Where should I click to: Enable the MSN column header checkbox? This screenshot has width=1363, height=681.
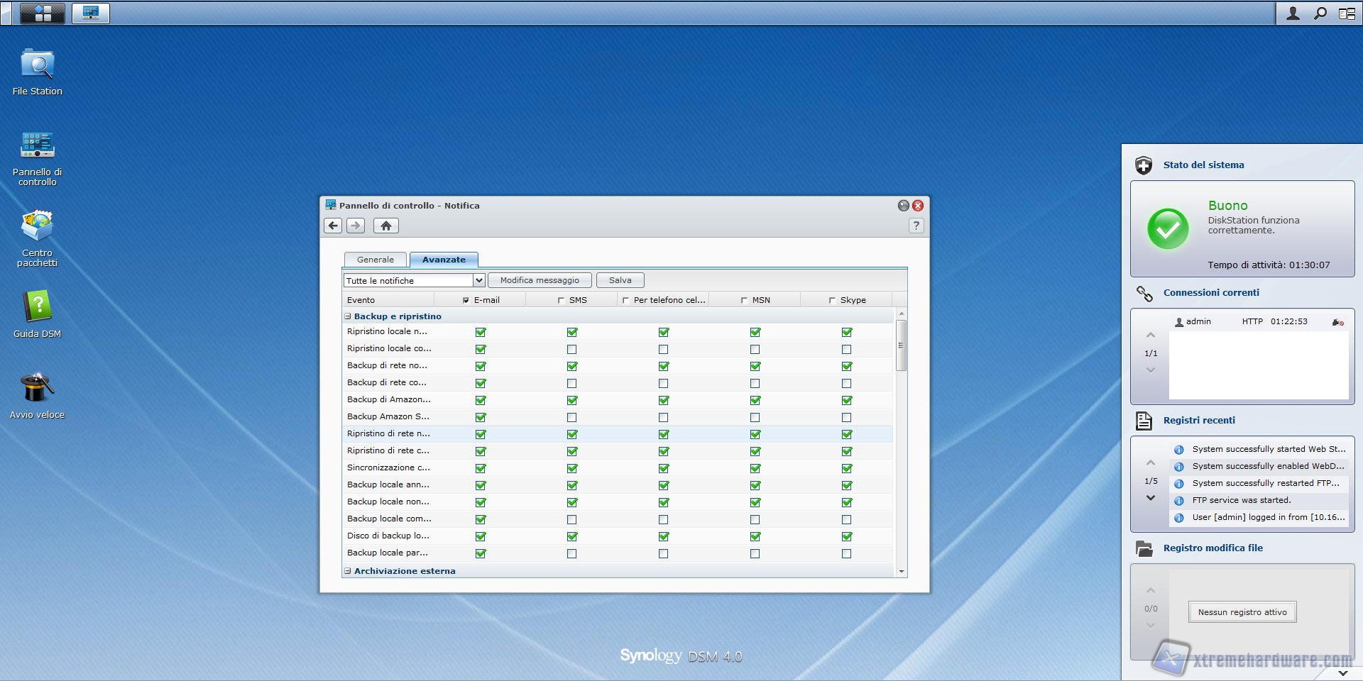pyautogui.click(x=744, y=301)
